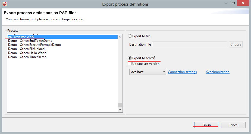Viewport: 251px width, 134px height.
Task: Enable the Update last version checkbox
Action: (130, 64)
